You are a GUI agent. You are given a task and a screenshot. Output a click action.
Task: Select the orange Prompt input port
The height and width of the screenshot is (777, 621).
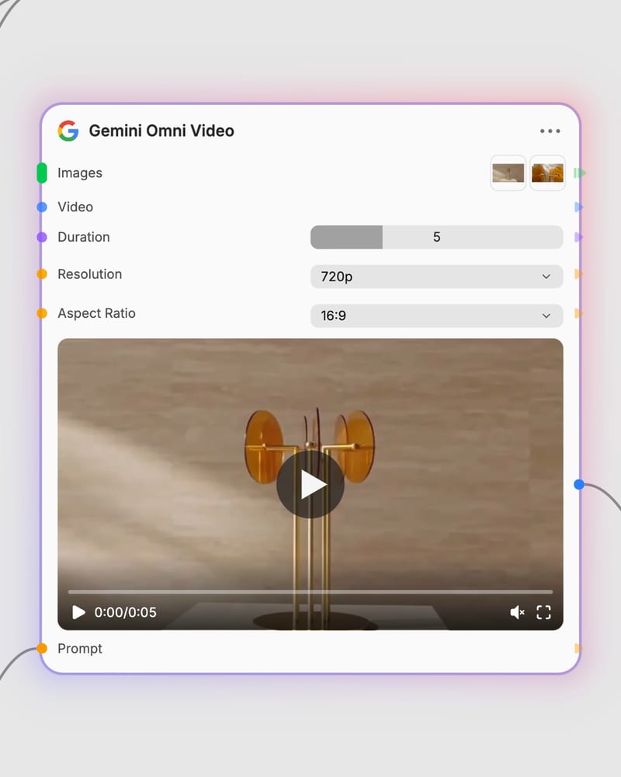click(42, 648)
